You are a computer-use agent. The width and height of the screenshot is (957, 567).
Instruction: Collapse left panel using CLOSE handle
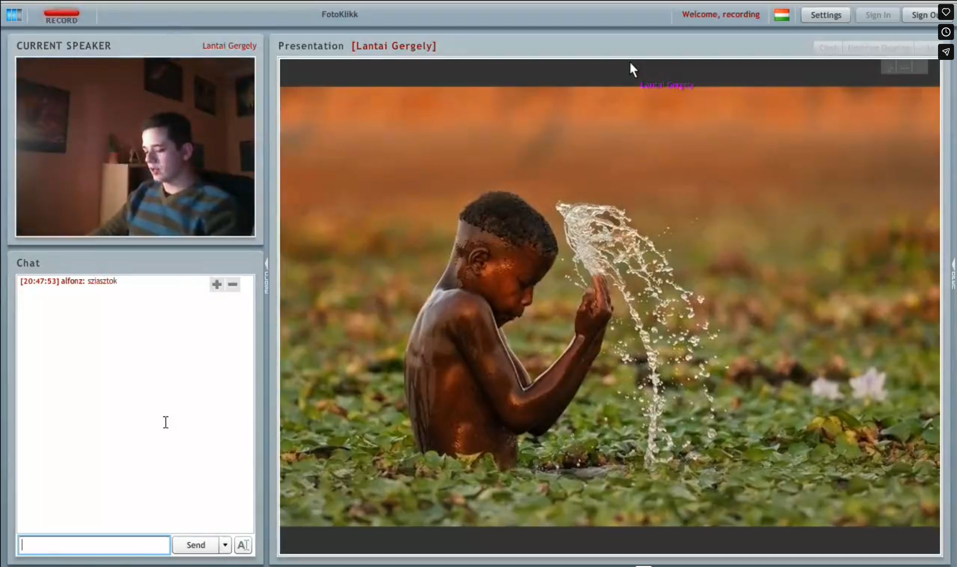(266, 276)
